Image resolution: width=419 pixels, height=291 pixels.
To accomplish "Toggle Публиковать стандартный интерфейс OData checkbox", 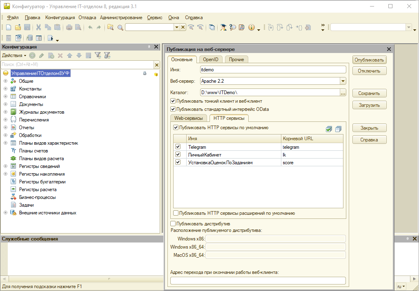I will click(x=173, y=109).
